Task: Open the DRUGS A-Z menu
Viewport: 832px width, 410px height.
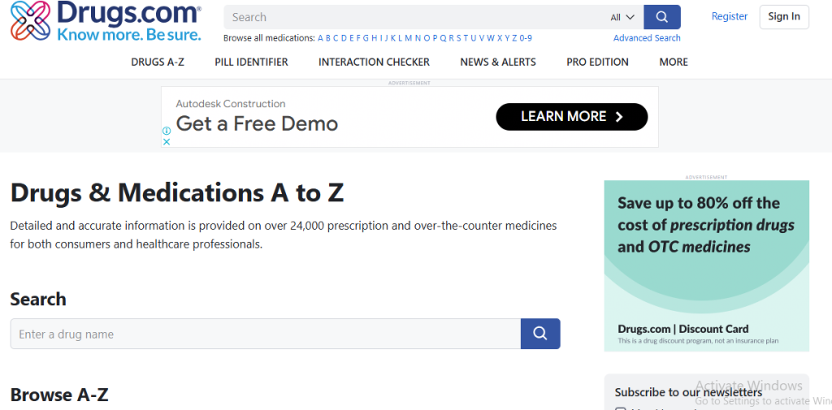Action: pos(158,62)
